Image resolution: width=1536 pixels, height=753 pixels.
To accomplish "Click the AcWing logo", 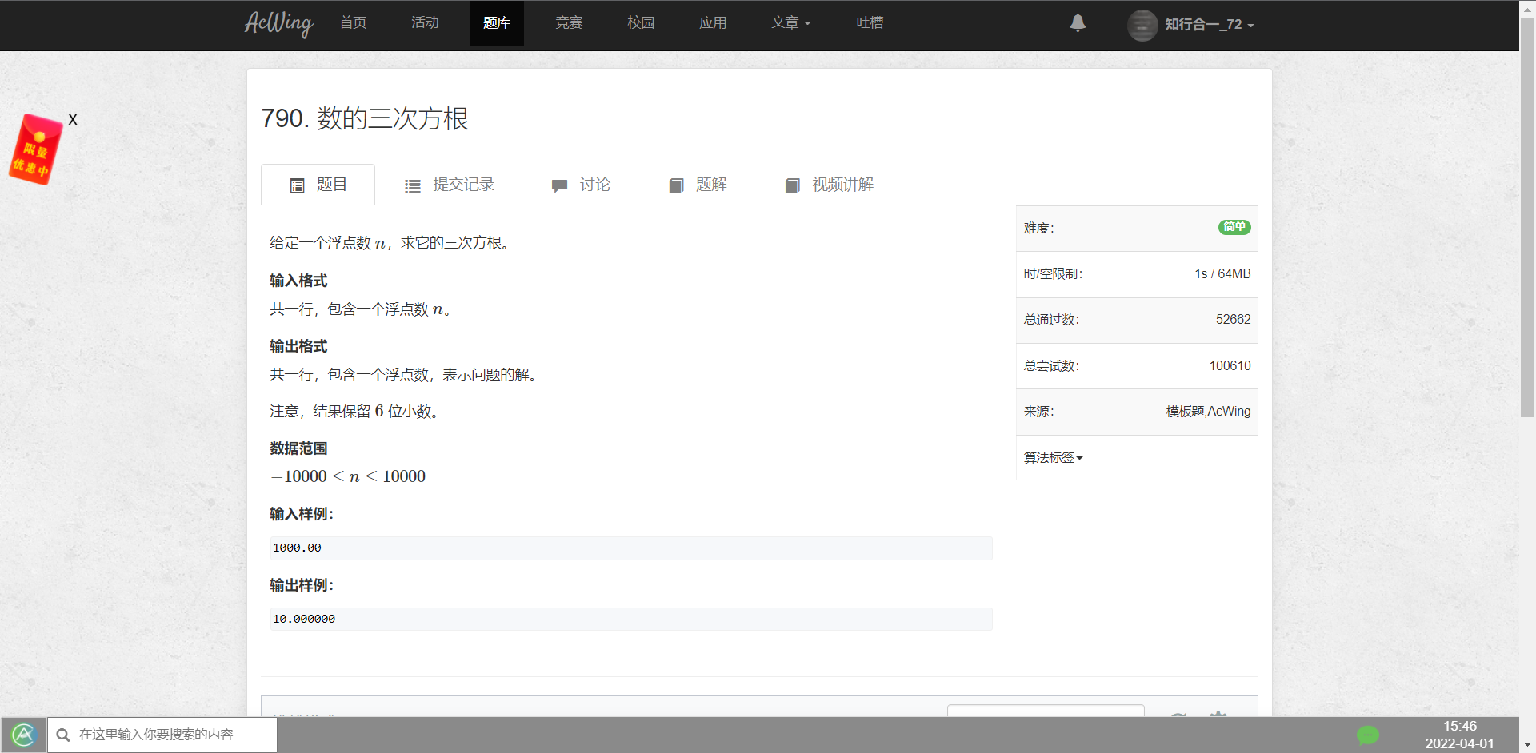I will [x=278, y=24].
